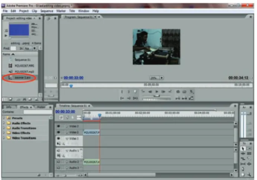This screenshot has height=180, width=257.
Task: Click Set Out Point in Program monitor
Action: [129, 92]
